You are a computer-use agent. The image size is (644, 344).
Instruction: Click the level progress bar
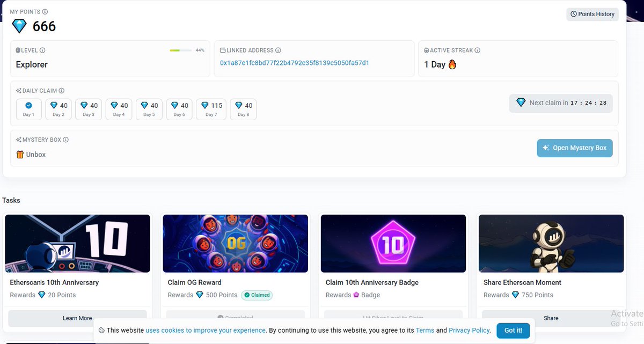click(x=180, y=50)
